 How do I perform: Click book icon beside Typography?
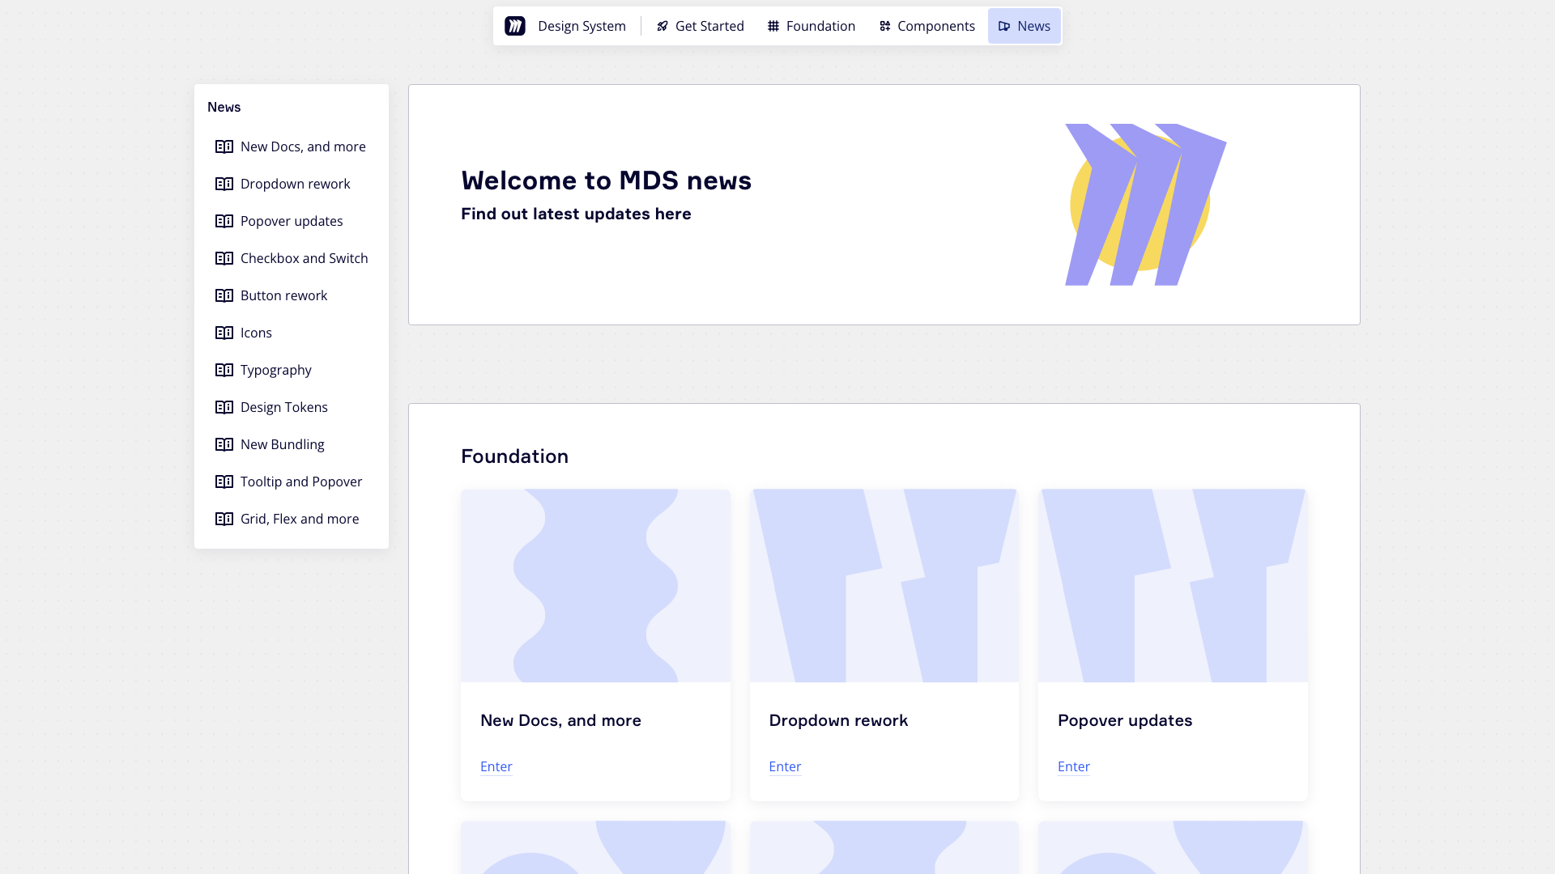[x=224, y=370]
